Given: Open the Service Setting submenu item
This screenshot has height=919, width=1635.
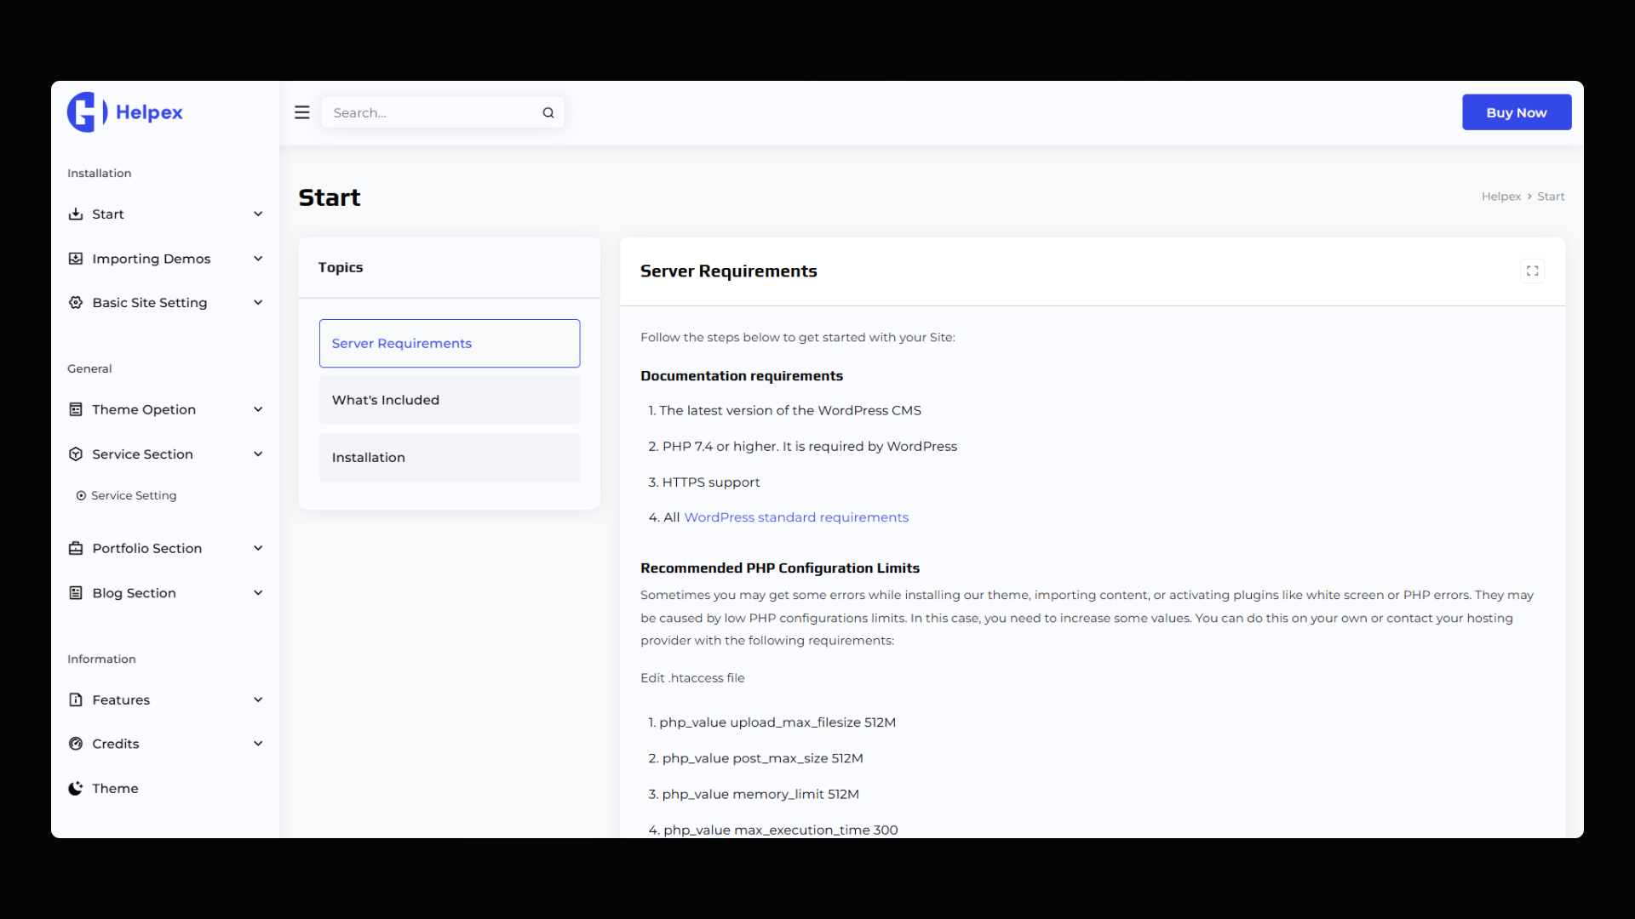Looking at the screenshot, I should [x=134, y=495].
